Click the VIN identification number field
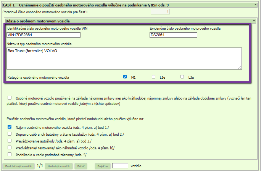This screenshot has height=171, width=261. coord(43,35)
